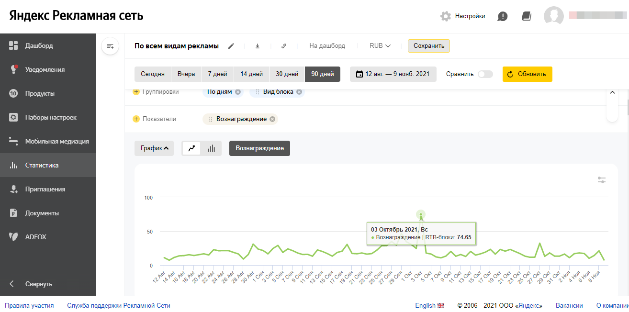Open Служба поддержки Рекламной Сети link
Image resolution: width=629 pixels, height=312 pixels.
pyautogui.click(x=119, y=305)
